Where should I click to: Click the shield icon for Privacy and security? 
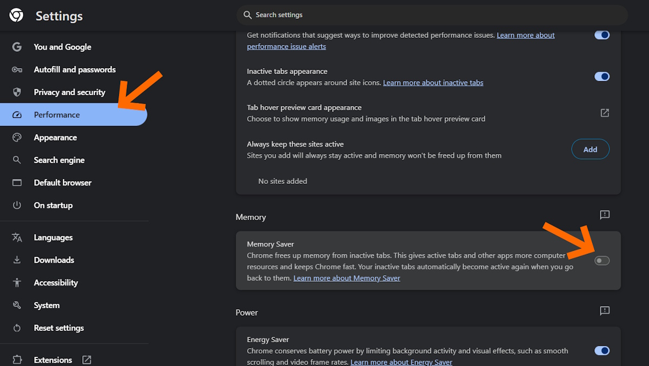(x=17, y=92)
